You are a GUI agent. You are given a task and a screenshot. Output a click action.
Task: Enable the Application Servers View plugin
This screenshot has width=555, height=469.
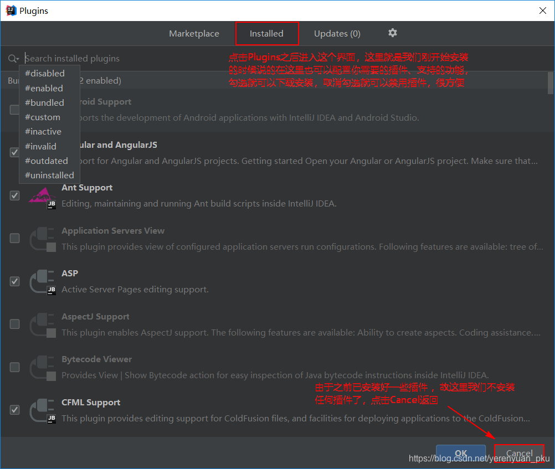pos(14,238)
